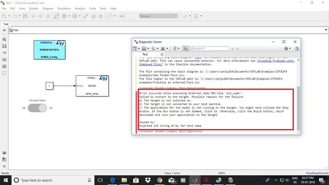Screen dimensions: 329x185
Task: Click the Open model folder icon
Action: (14, 16)
